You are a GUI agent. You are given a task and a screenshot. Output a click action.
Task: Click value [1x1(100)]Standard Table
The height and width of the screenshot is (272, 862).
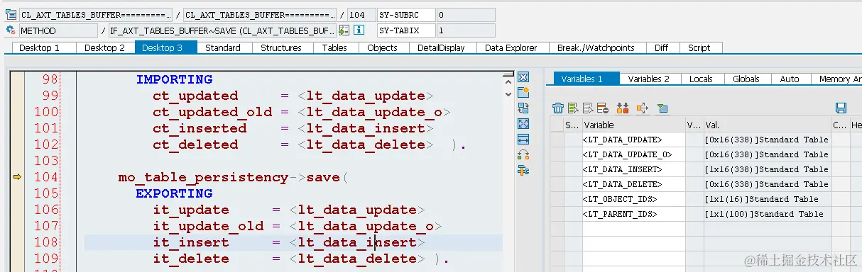767,214
